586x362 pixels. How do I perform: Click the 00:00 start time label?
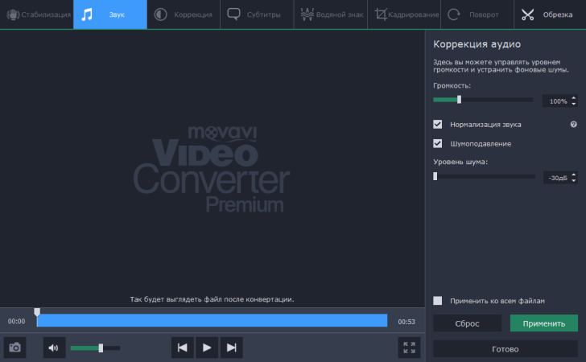point(16,321)
